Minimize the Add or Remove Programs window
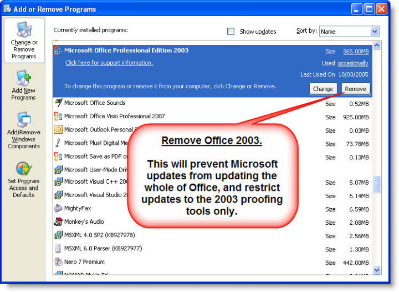Screen dimensions: 399x292 (356, 9)
